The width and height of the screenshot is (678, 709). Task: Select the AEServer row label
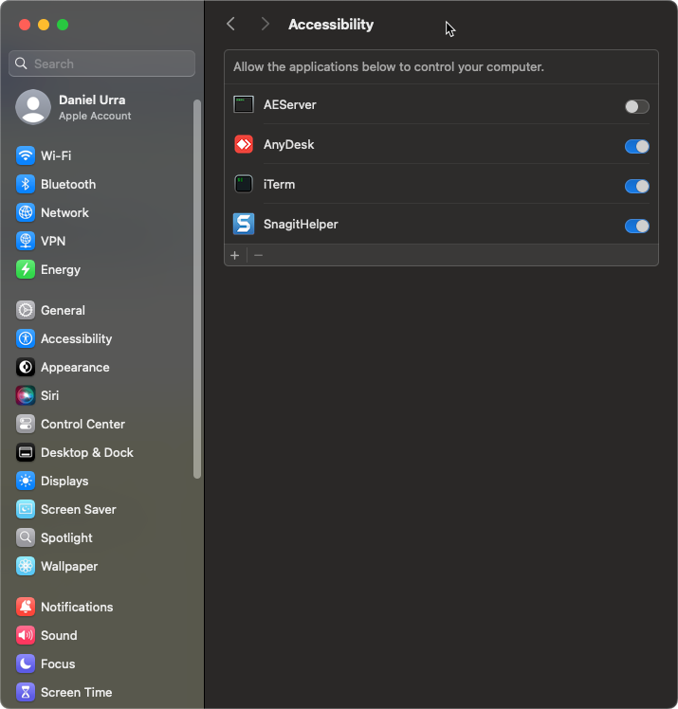coord(290,105)
